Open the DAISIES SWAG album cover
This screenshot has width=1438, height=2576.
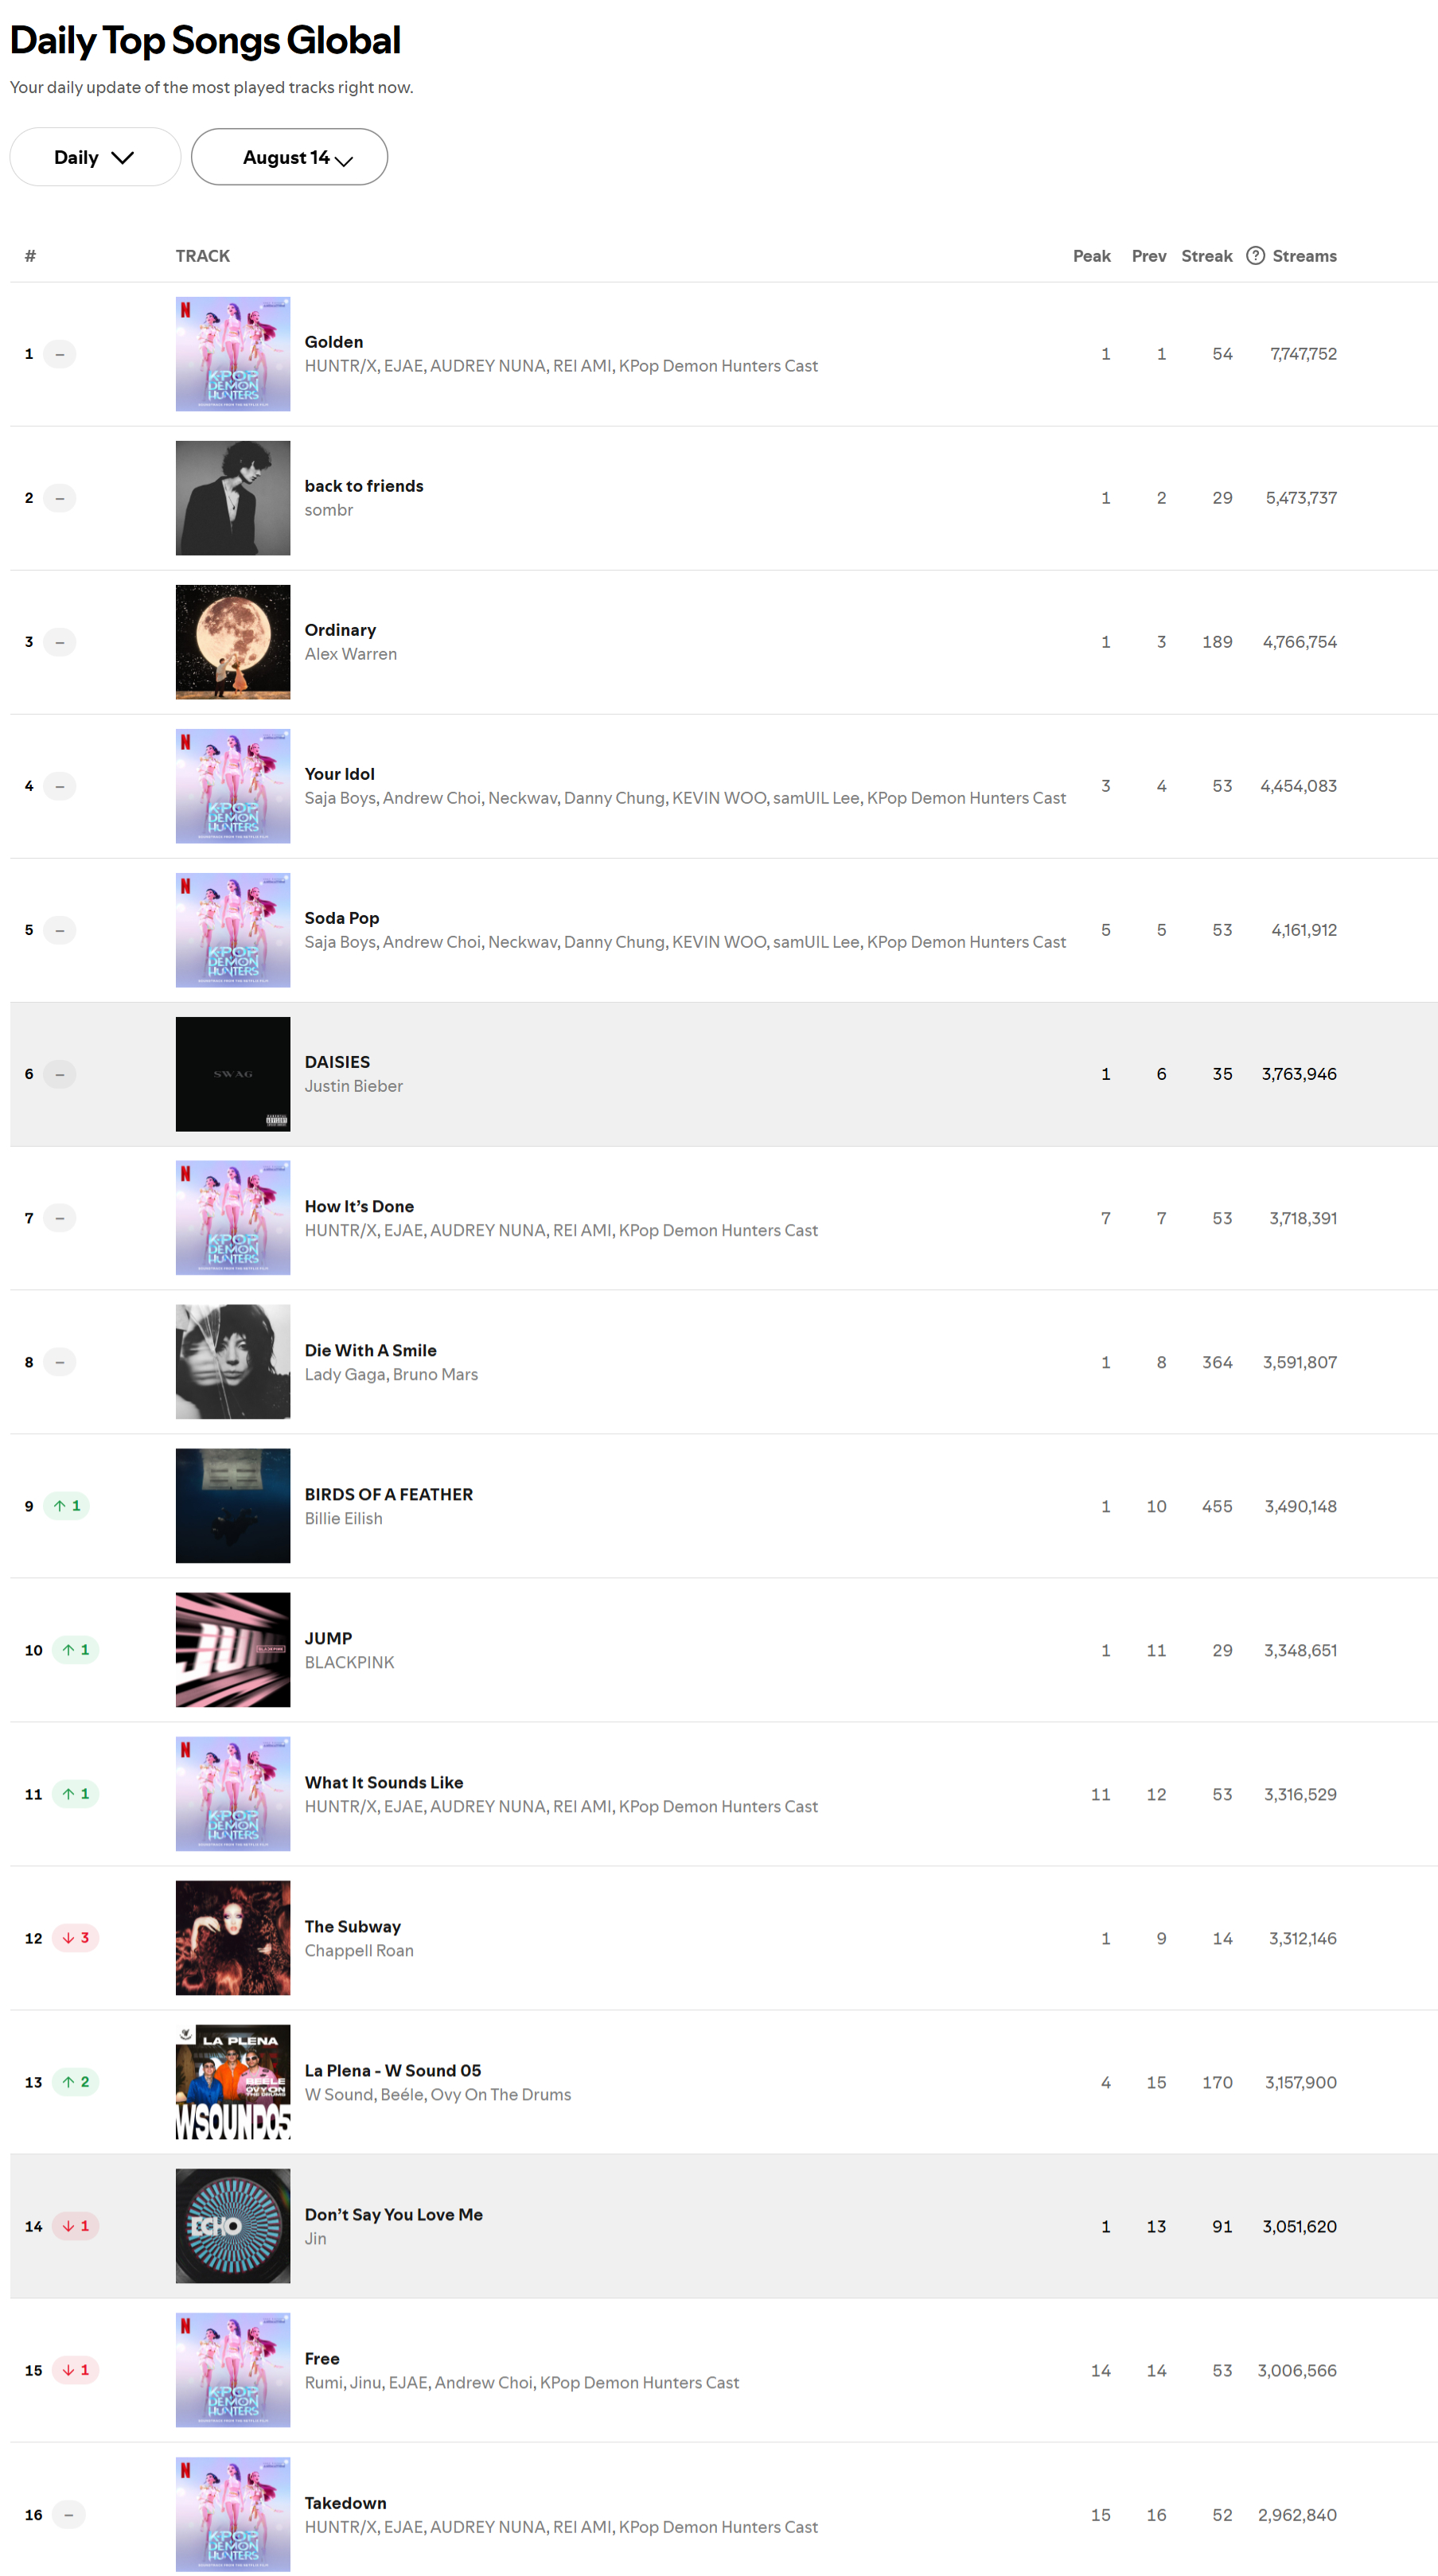click(233, 1074)
